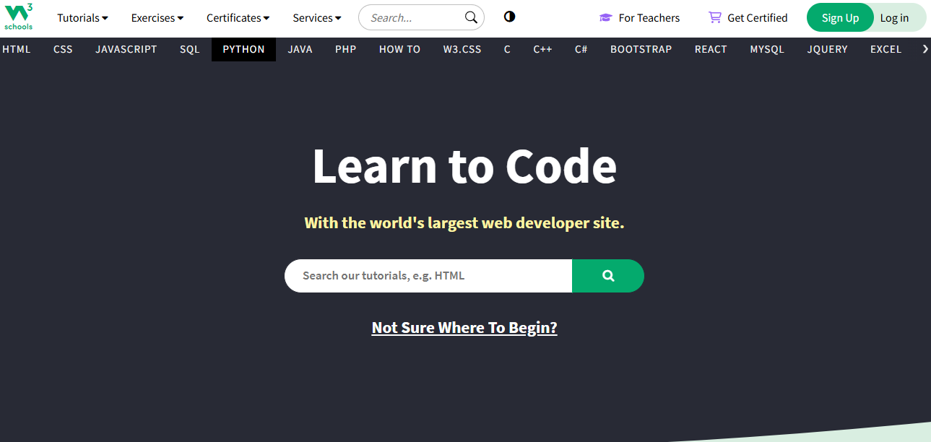Open the HTML tutorial tab

click(x=17, y=49)
